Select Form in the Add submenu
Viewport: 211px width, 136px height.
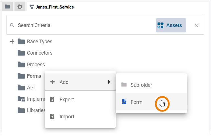point(136,102)
